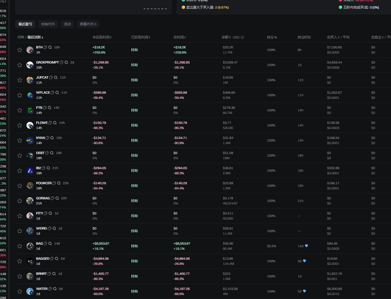The height and width of the screenshot is (299, 391).
Task: Toggle the star for FTB
Action: coord(20,110)
